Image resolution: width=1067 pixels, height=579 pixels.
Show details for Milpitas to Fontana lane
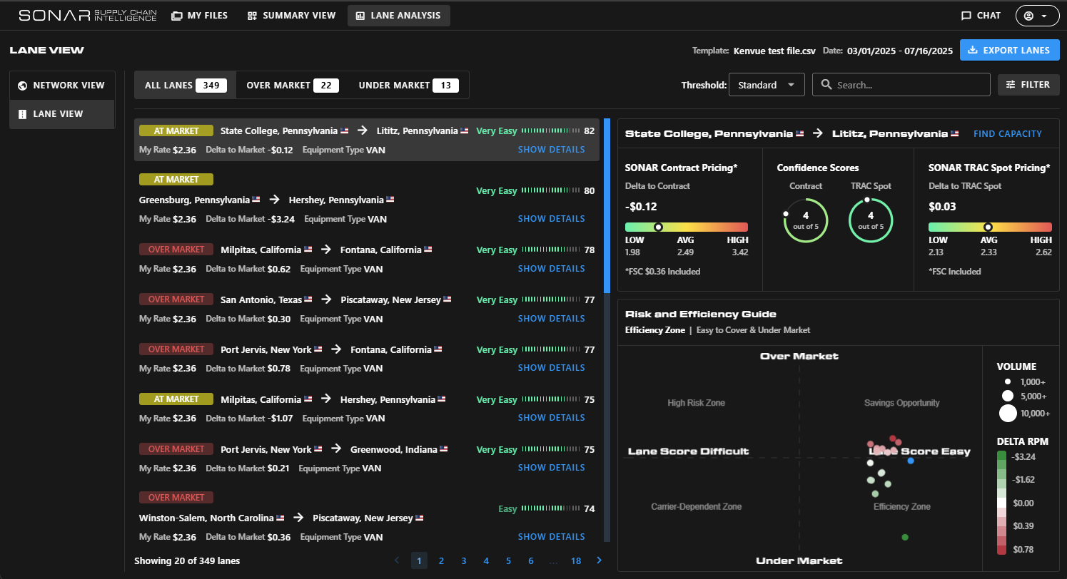[551, 269]
